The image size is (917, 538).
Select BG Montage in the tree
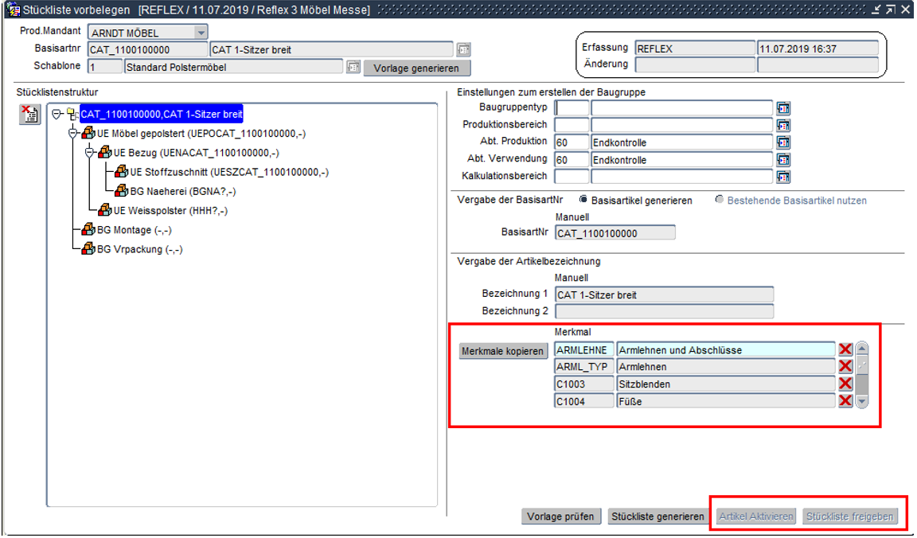(134, 230)
